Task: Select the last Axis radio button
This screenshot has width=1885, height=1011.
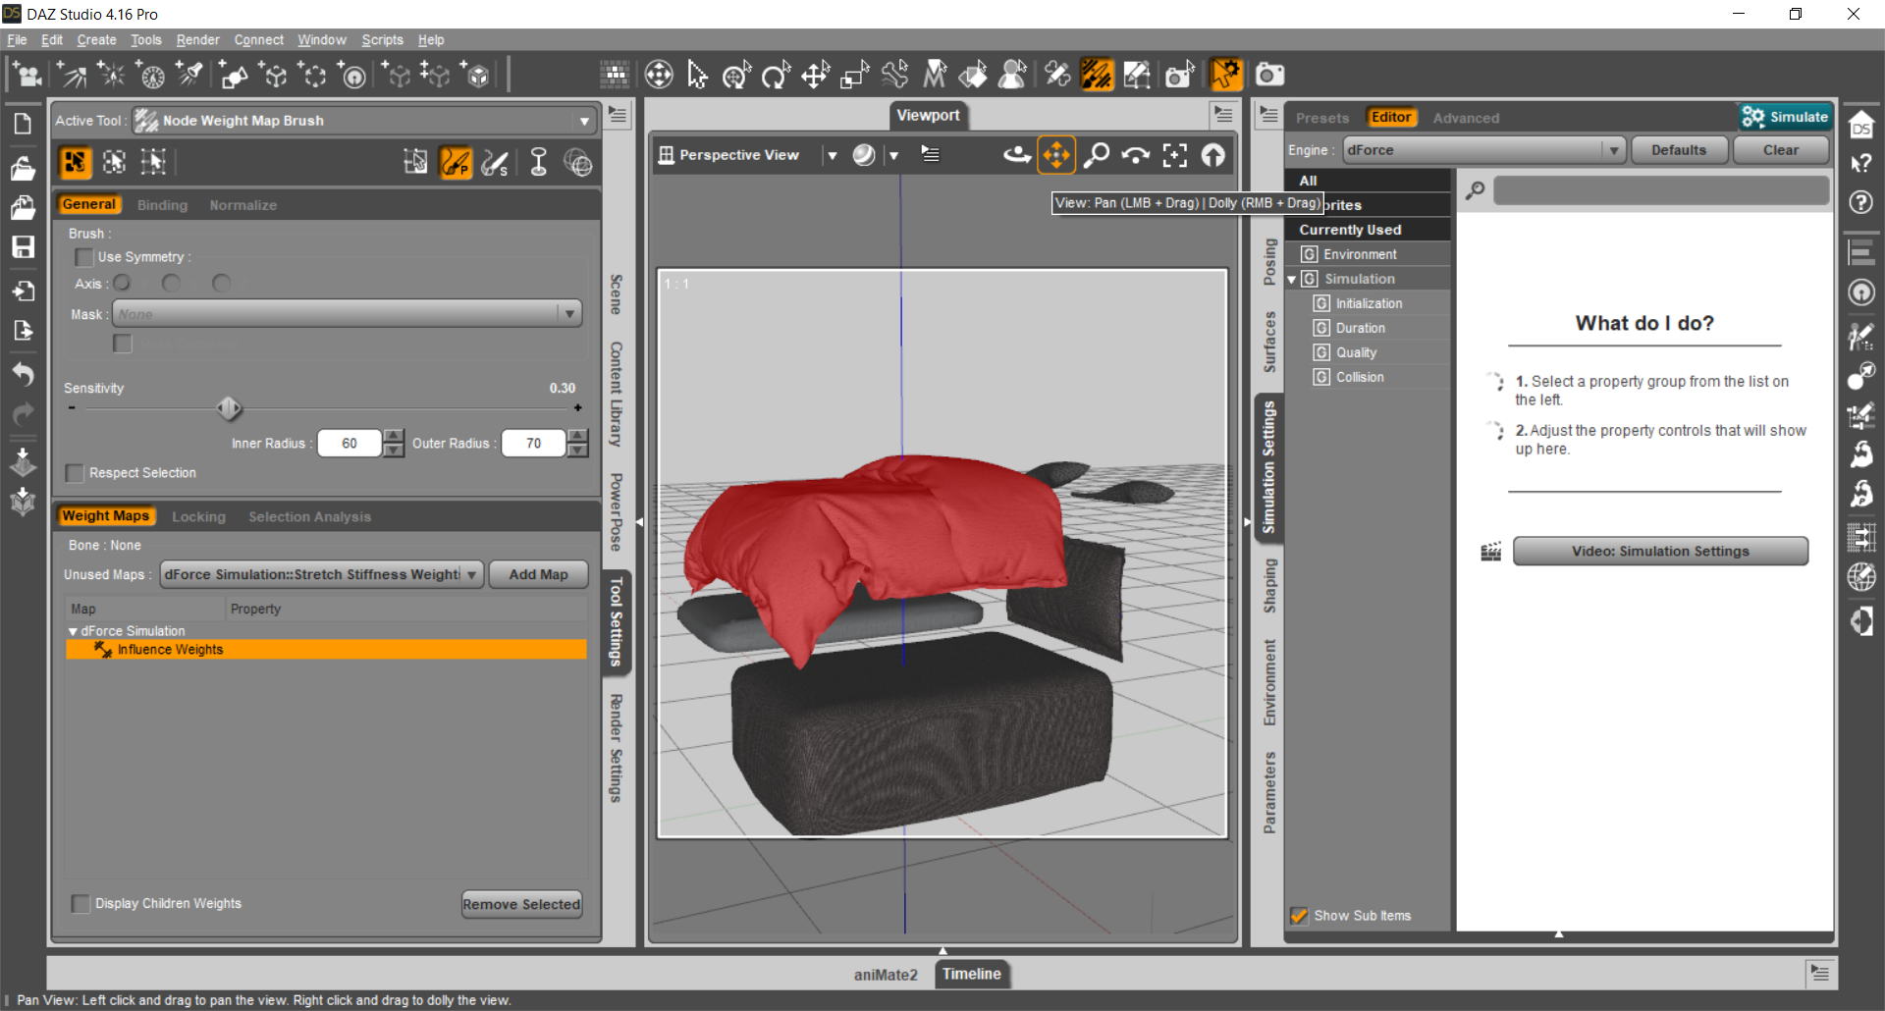Action: (x=222, y=284)
